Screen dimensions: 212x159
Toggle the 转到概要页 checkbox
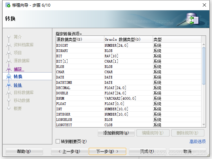point(58,141)
